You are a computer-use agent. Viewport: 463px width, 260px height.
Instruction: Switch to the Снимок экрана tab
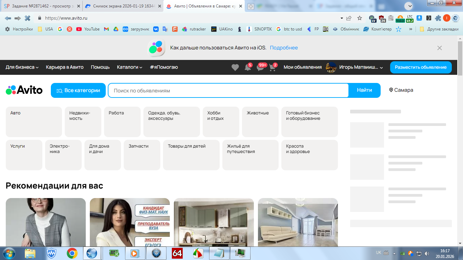click(x=123, y=6)
